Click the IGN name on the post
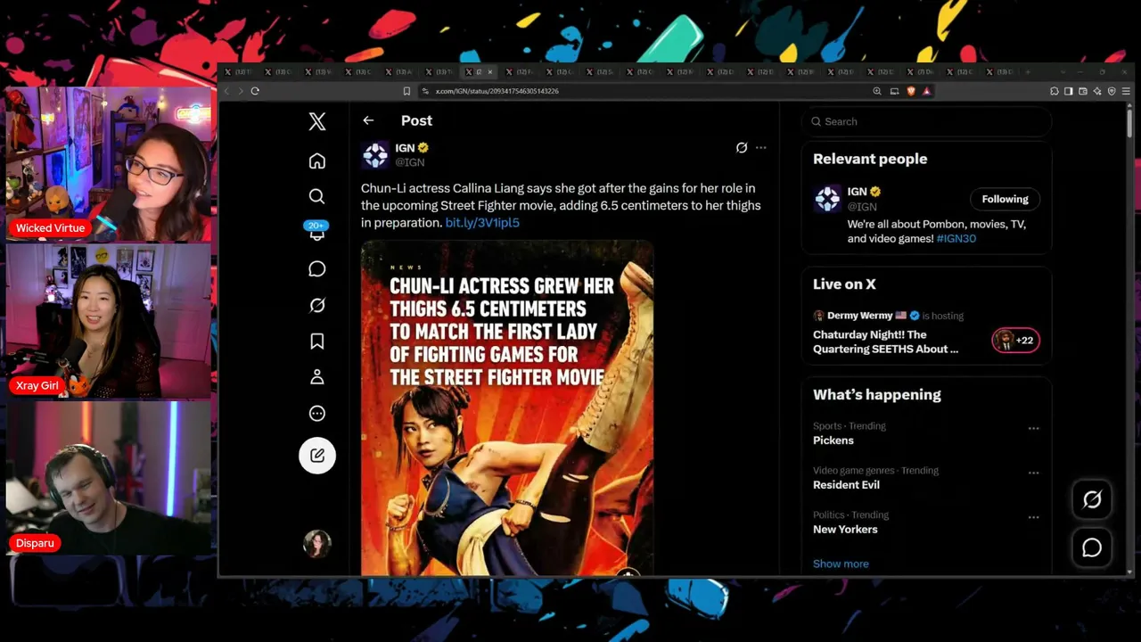This screenshot has width=1141, height=642. [x=406, y=148]
